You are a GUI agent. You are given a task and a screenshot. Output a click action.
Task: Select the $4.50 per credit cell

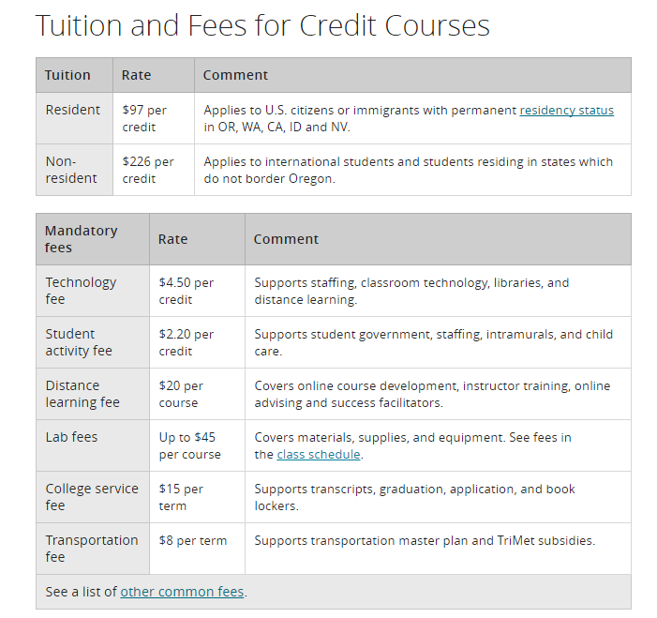coord(186,291)
